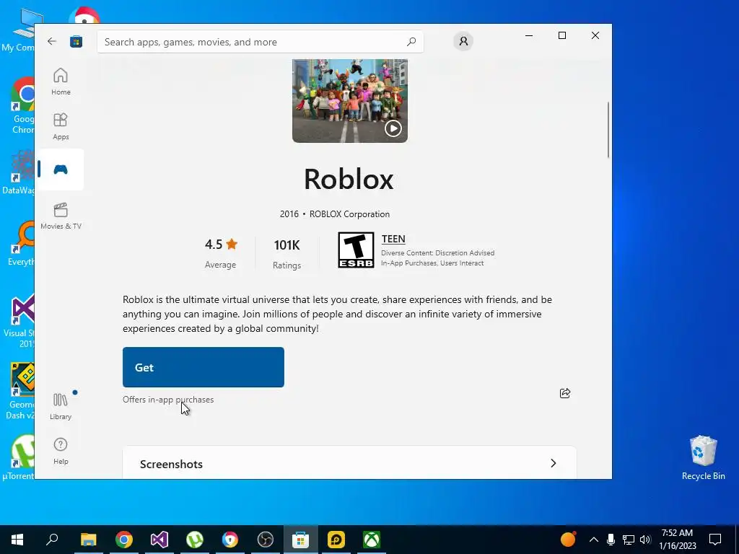Click the Roblox title text
The width and height of the screenshot is (739, 554).
[x=349, y=179]
